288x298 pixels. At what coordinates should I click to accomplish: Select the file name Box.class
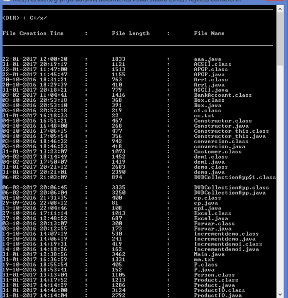pos(209,100)
